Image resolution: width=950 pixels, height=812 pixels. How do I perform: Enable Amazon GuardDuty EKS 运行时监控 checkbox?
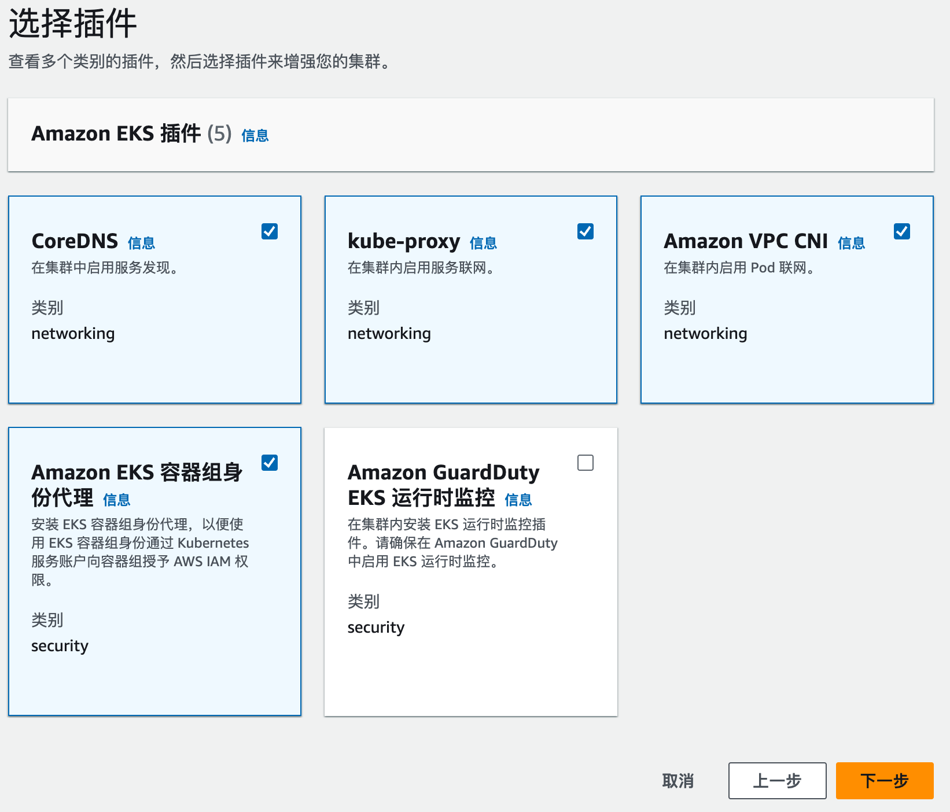coord(586,463)
